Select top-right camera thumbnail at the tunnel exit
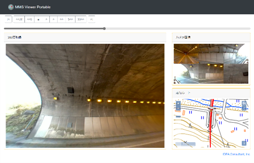The width and height of the screenshot is (254, 163). 236,54
